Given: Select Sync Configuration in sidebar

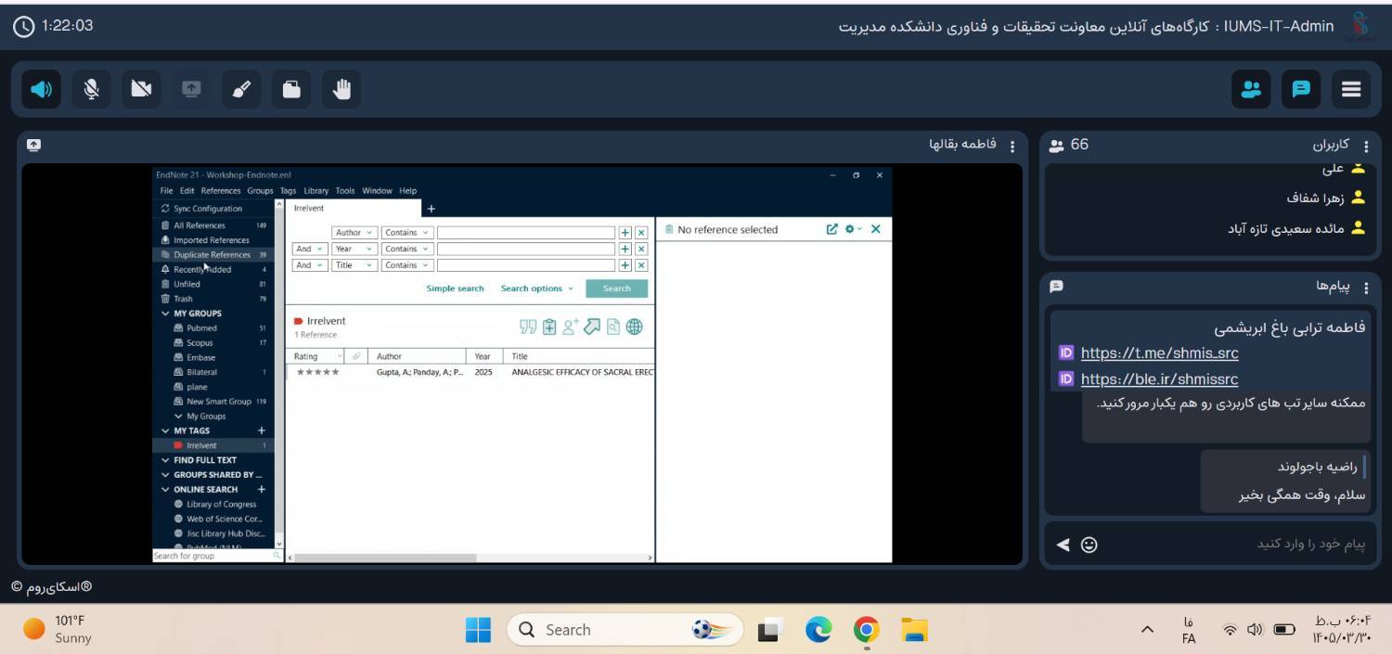Looking at the screenshot, I should 213,209.
